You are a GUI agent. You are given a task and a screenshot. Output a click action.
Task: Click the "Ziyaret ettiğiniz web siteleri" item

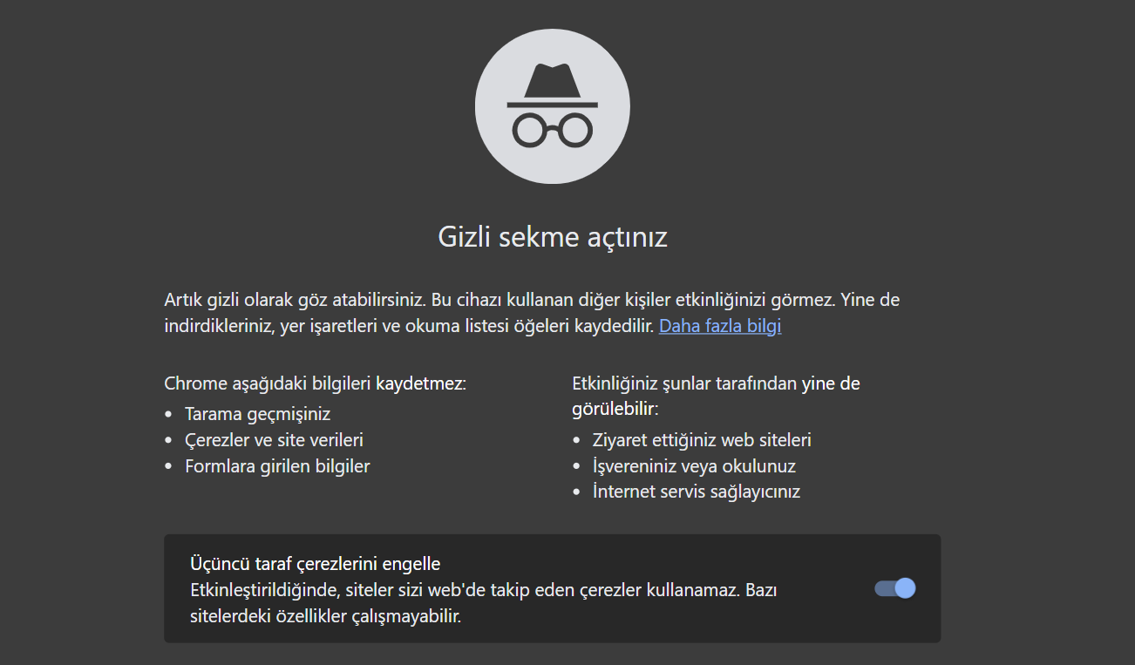pyautogui.click(x=702, y=440)
